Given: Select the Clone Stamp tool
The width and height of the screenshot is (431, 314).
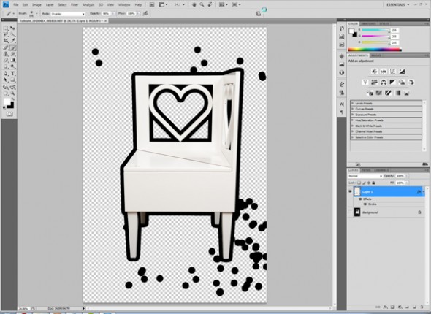Looking at the screenshot, I should pos(6,54).
